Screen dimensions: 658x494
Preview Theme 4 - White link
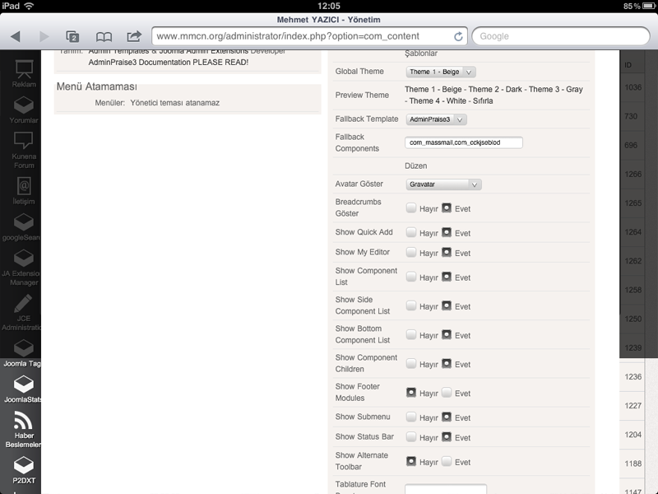tap(438, 101)
